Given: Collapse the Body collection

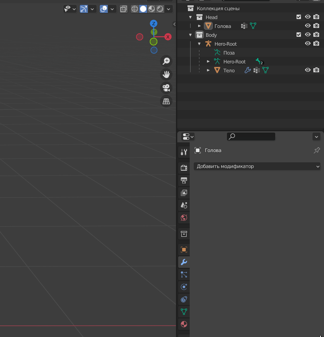Looking at the screenshot, I should (x=190, y=35).
